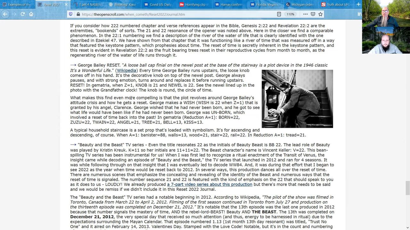Open the page actions three-dot menu
Image resolution: width=410 pixels, height=230 pixels.
(305, 14)
